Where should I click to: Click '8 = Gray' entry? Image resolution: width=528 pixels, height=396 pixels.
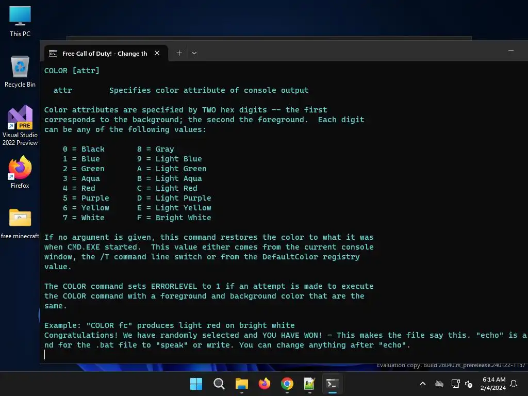[x=156, y=149]
